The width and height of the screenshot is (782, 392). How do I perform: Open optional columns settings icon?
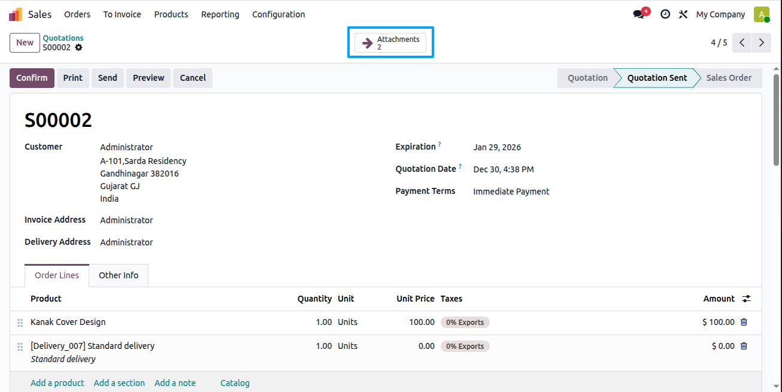tap(746, 299)
